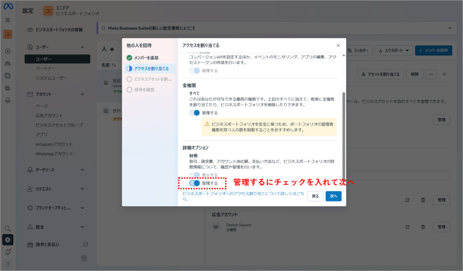Click the orange ユ portfolio icon in rail
The height and width of the screenshot is (271, 463).
pos(8,34)
